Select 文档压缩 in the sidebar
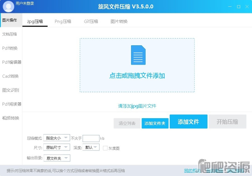Viewport: 252px width, 176px height. point(10,34)
